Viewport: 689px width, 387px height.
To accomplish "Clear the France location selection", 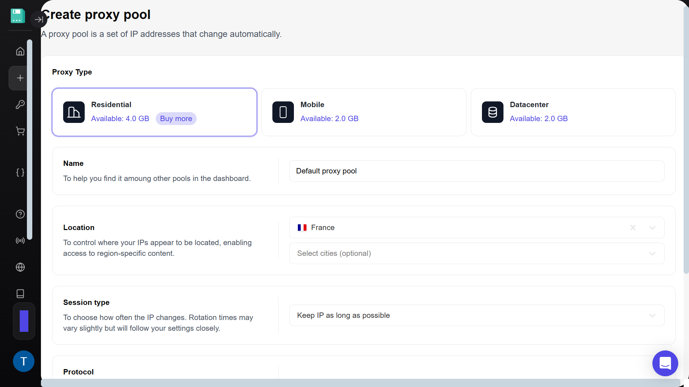I will pyautogui.click(x=633, y=228).
